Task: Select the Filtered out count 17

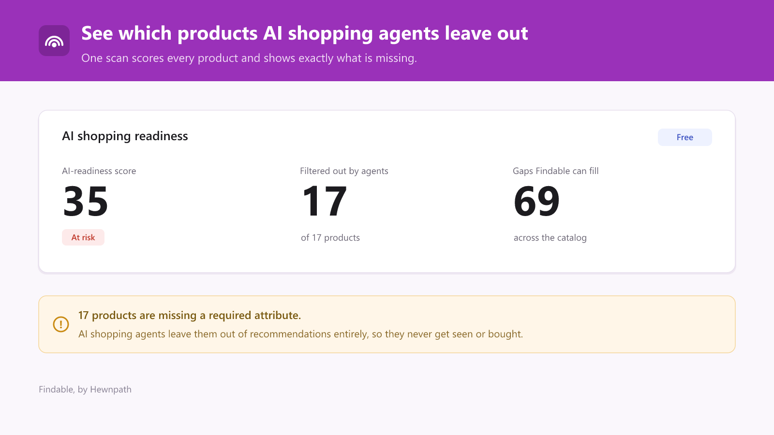Action: point(324,202)
